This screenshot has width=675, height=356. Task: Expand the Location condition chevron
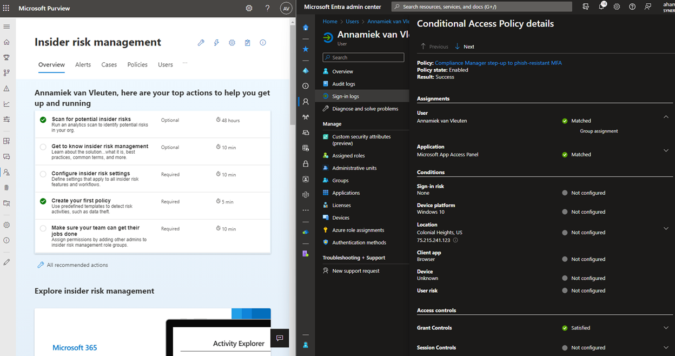click(x=666, y=228)
